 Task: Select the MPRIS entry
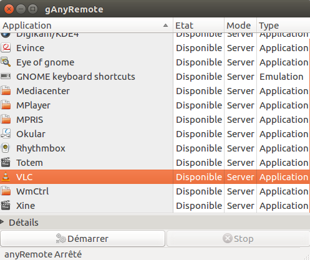pos(30,120)
